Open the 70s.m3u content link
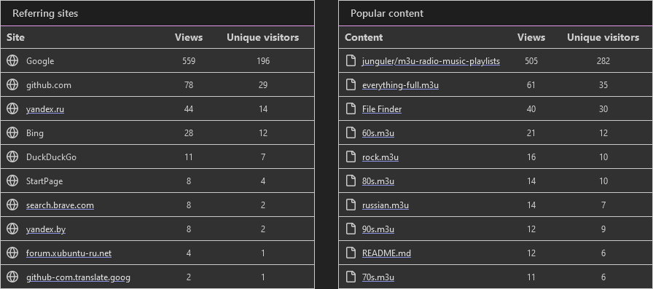The width and height of the screenshot is (653, 289). click(x=378, y=277)
